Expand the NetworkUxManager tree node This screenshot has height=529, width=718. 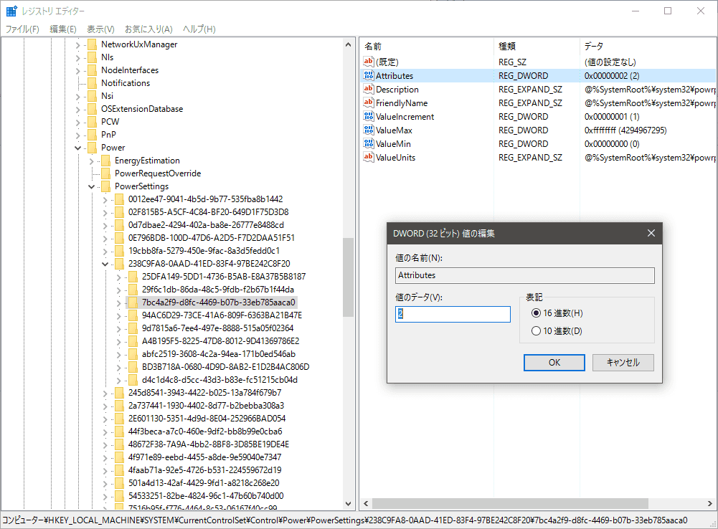pos(78,45)
